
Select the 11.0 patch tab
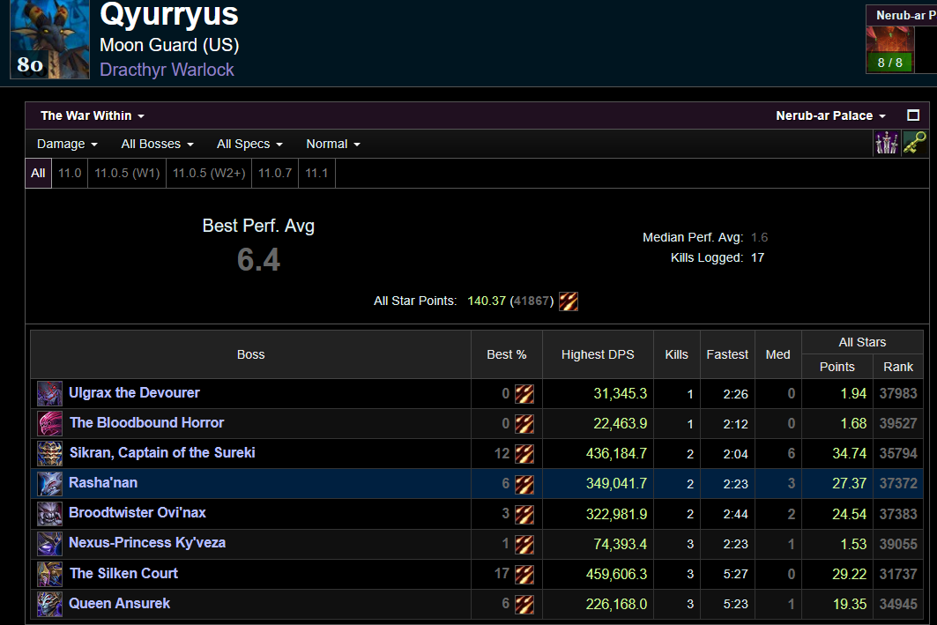click(70, 174)
